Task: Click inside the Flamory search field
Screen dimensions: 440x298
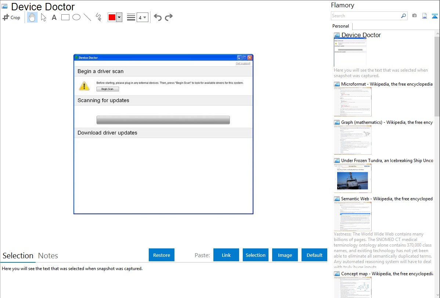Action: click(365, 16)
